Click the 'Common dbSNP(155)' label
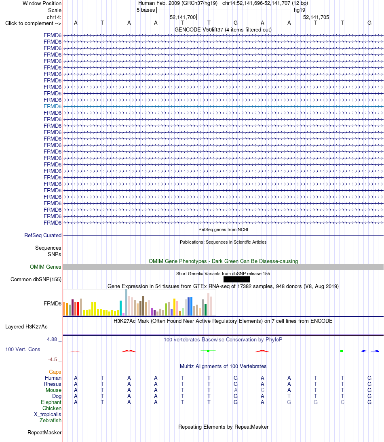This screenshot has width=384, height=442. coord(36,279)
